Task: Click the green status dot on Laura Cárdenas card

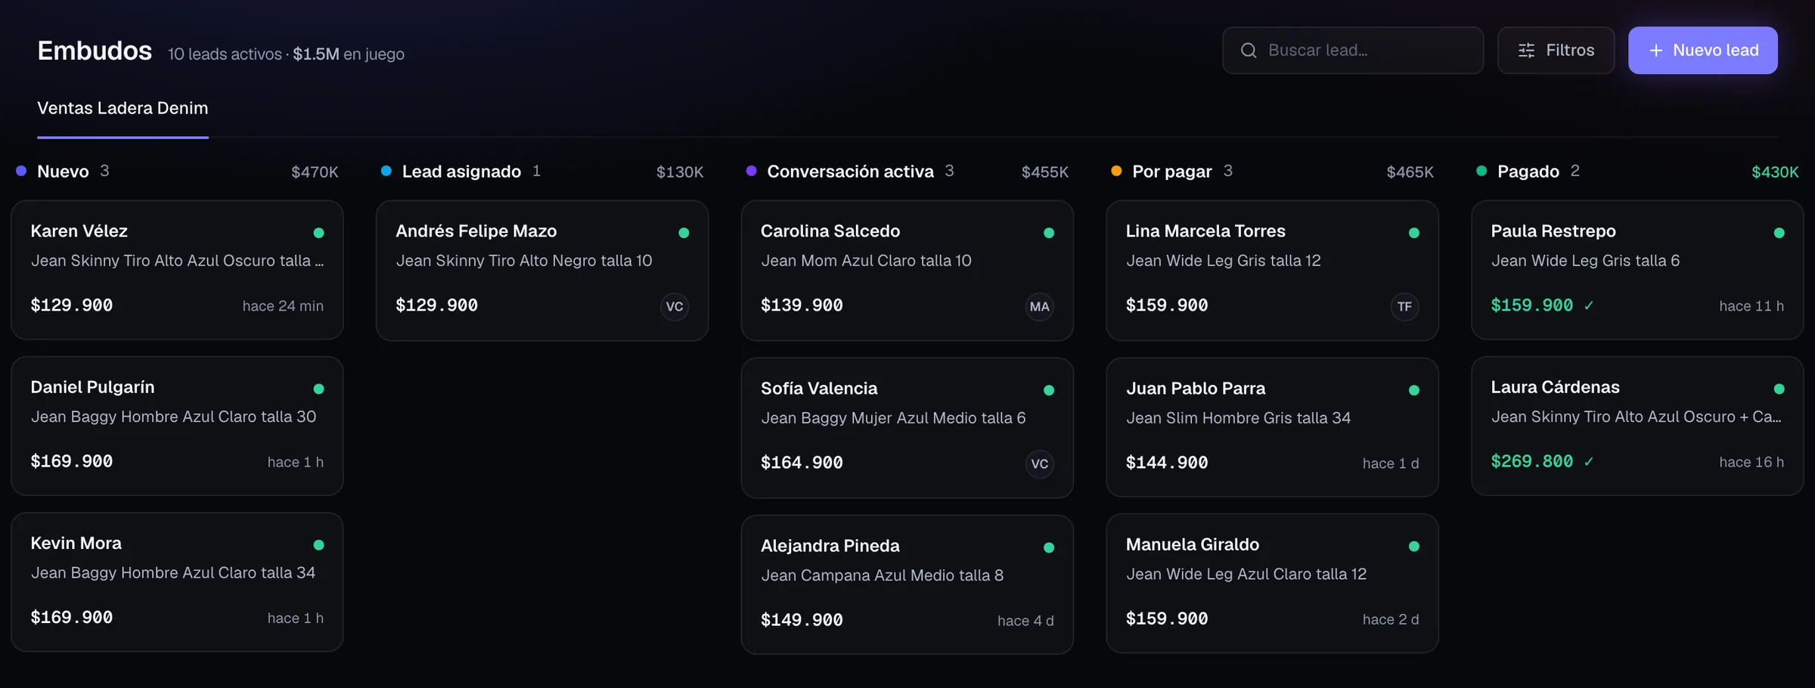Action: point(1779,389)
